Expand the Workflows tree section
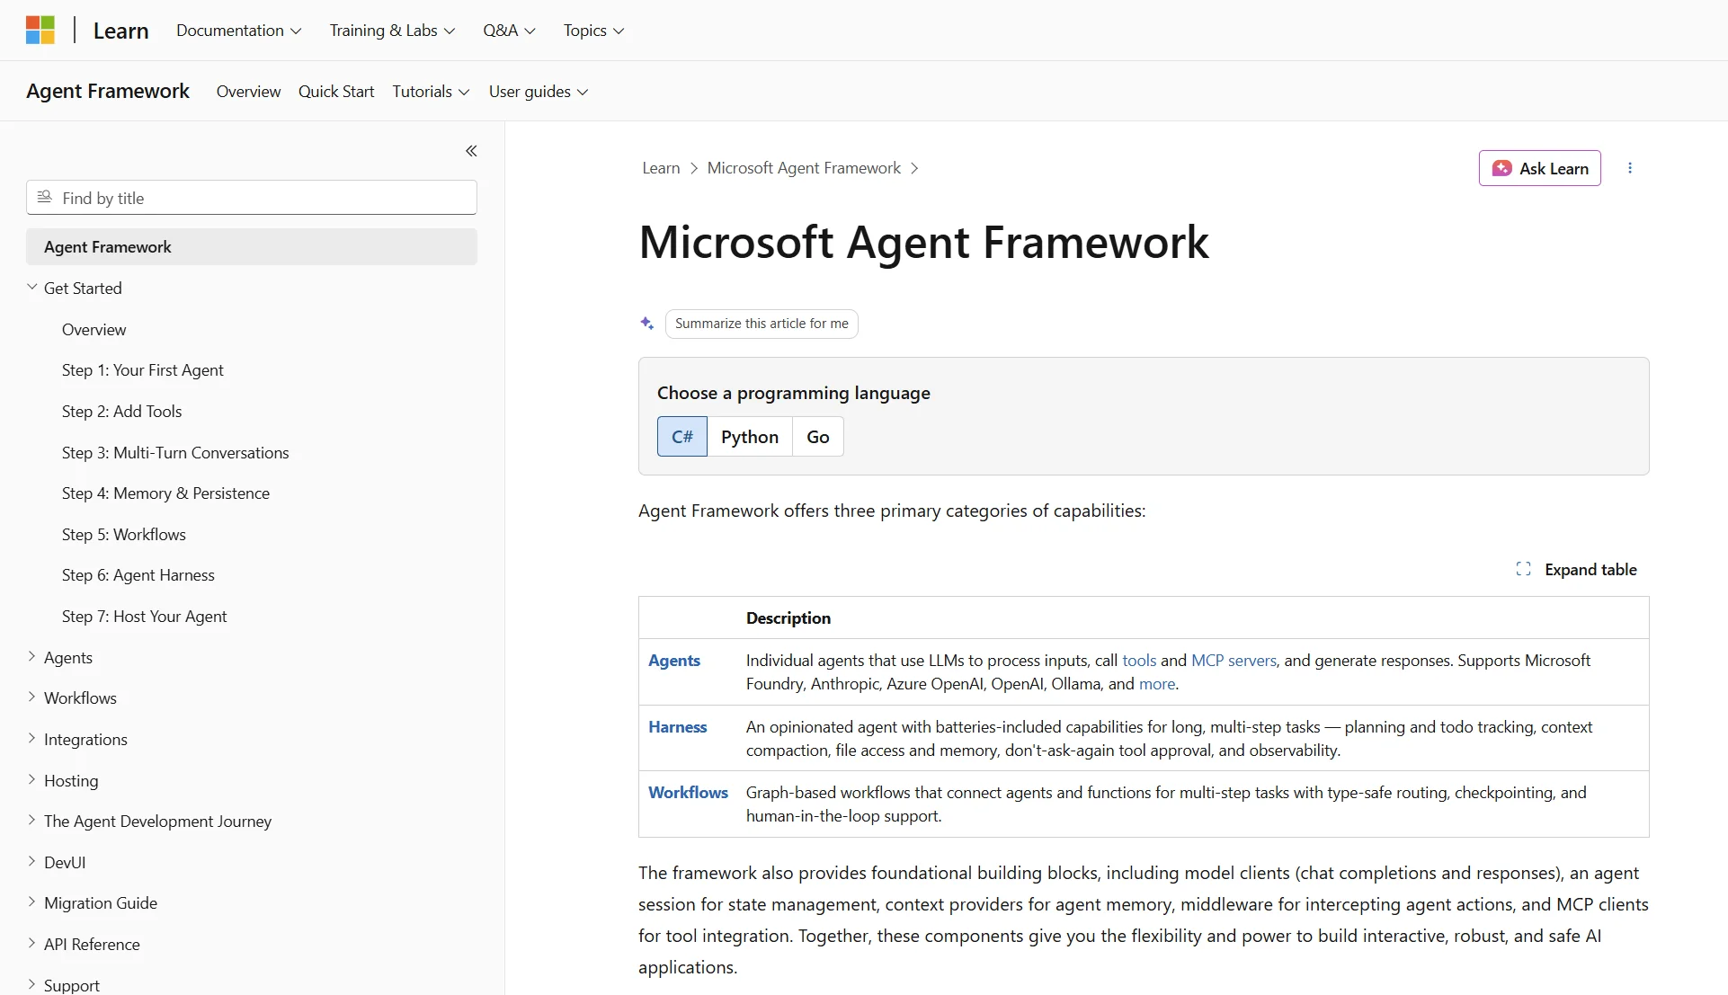Image resolution: width=1728 pixels, height=995 pixels. (x=32, y=697)
